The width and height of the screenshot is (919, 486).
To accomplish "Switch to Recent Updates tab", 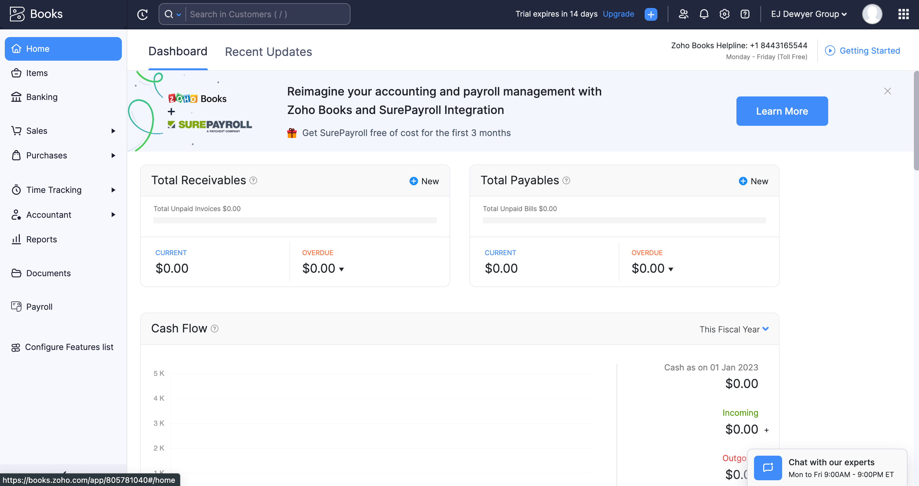I will click(268, 52).
